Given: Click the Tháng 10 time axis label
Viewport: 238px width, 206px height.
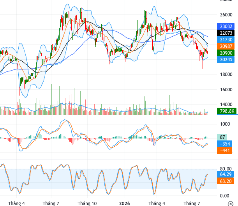Looking at the screenshot, I should click(87, 203).
